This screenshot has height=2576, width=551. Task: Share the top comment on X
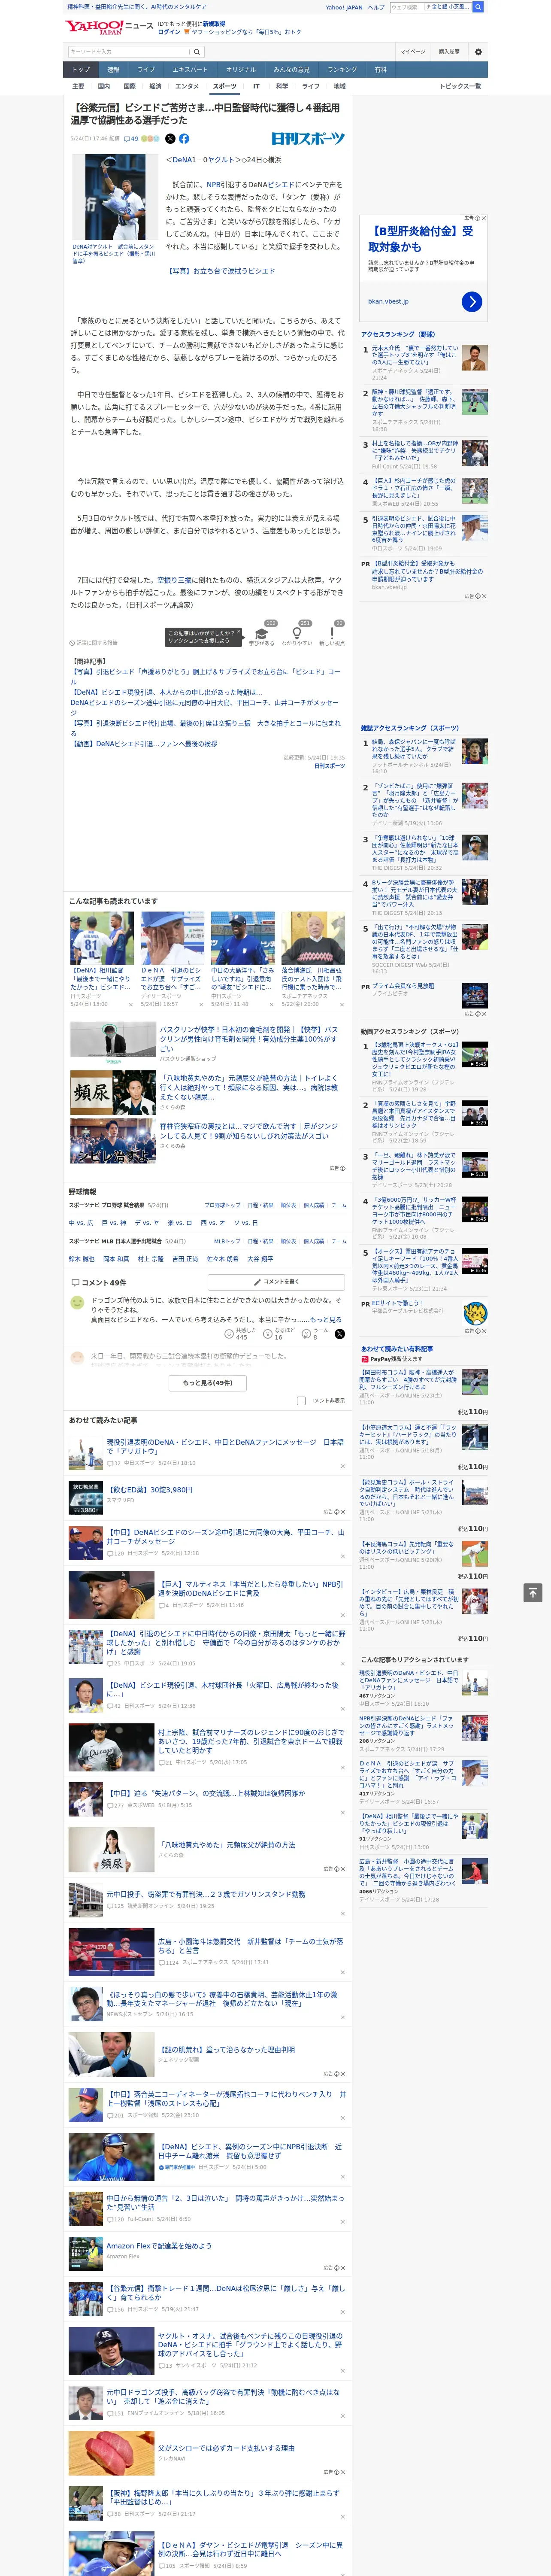340,1334
